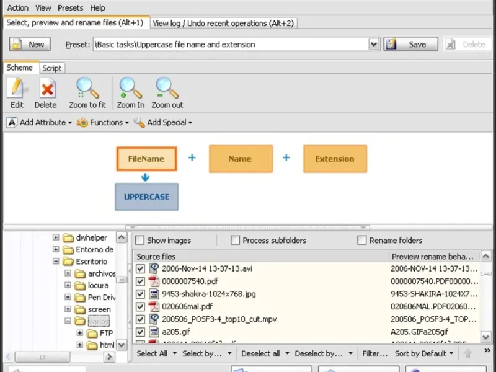Expand the dwhelper folder node

[x=56, y=238]
